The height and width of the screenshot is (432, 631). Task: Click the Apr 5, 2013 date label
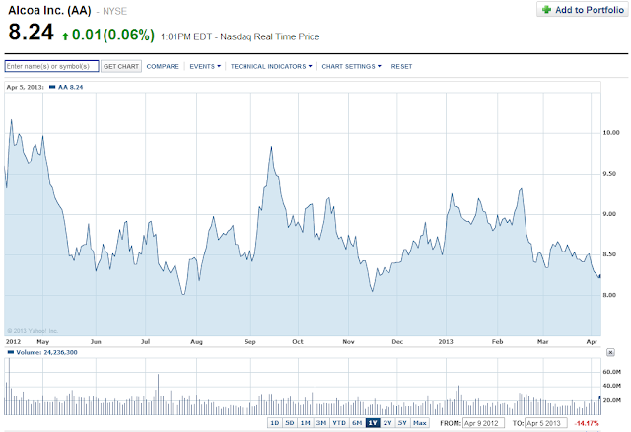25,87
